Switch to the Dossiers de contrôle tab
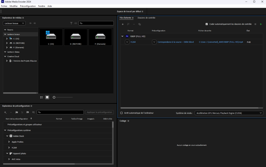The height and width of the screenshot is (167, 266). pyautogui.click(x=146, y=18)
